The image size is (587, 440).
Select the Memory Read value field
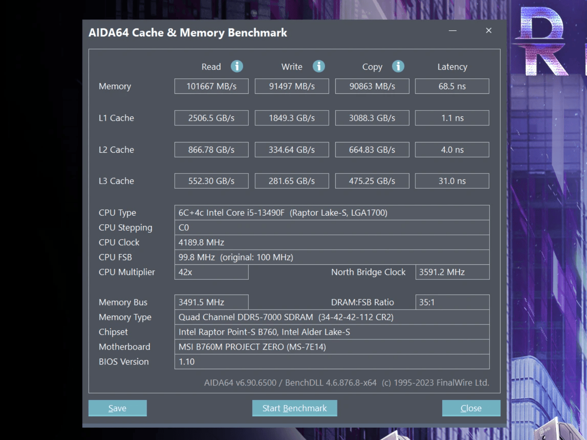pyautogui.click(x=211, y=86)
